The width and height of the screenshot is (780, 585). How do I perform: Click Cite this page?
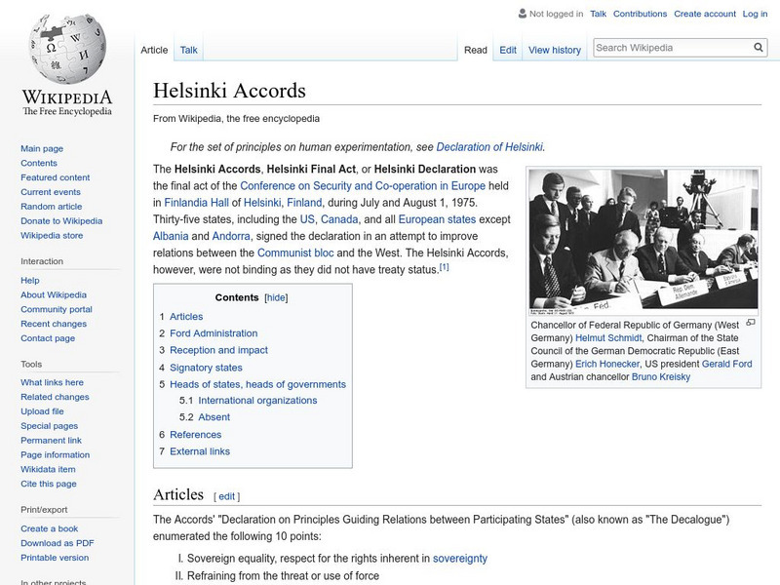(49, 484)
